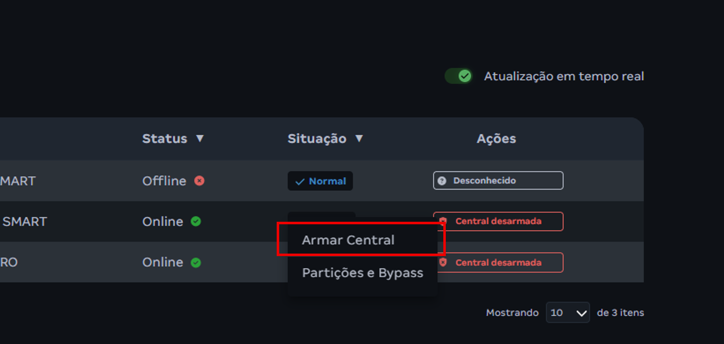Select Armar Central from the menu
This screenshot has width=724, height=344.
348,240
